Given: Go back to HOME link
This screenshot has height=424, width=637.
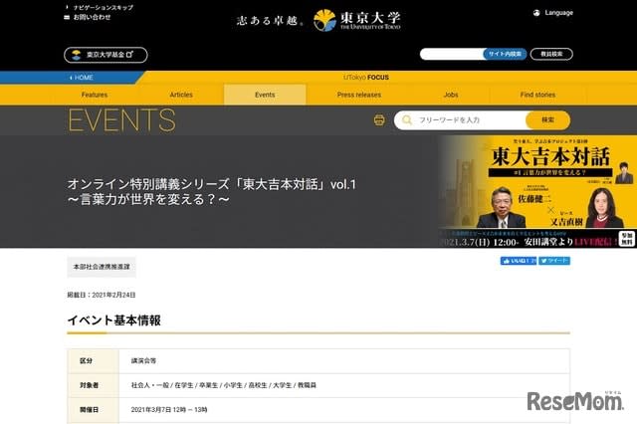Looking at the screenshot, I should tap(82, 78).
